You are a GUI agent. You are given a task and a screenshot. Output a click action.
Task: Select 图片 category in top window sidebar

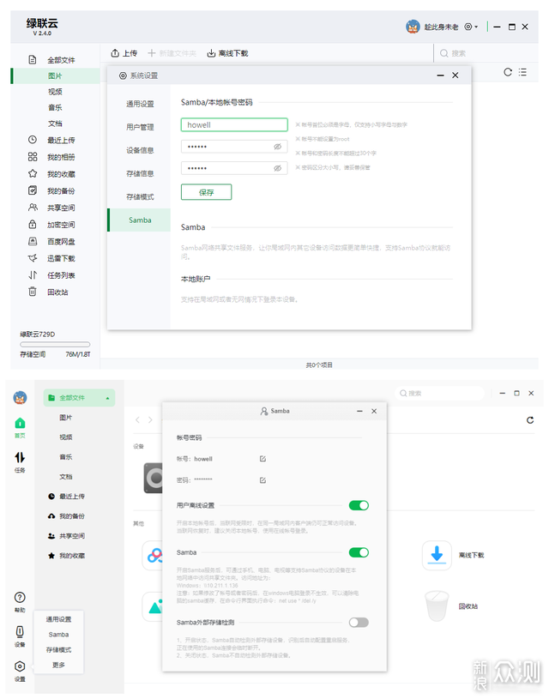tap(55, 75)
